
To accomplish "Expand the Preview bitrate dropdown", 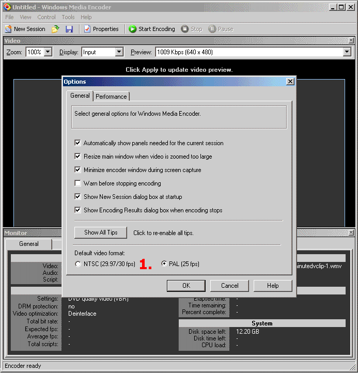I will tap(347, 52).
